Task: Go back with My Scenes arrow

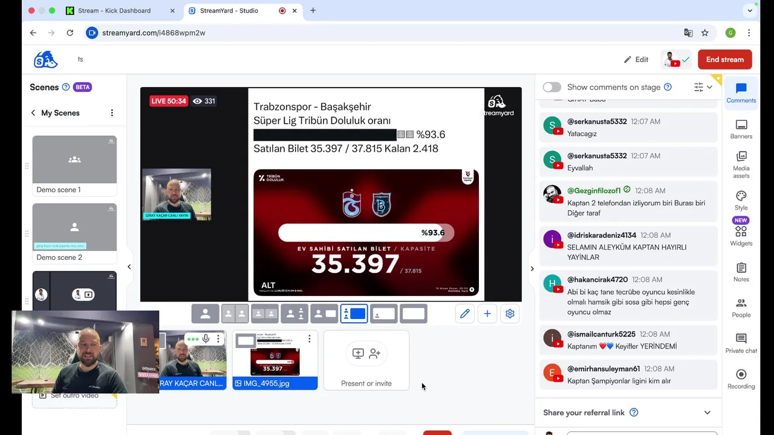Action: (33, 113)
